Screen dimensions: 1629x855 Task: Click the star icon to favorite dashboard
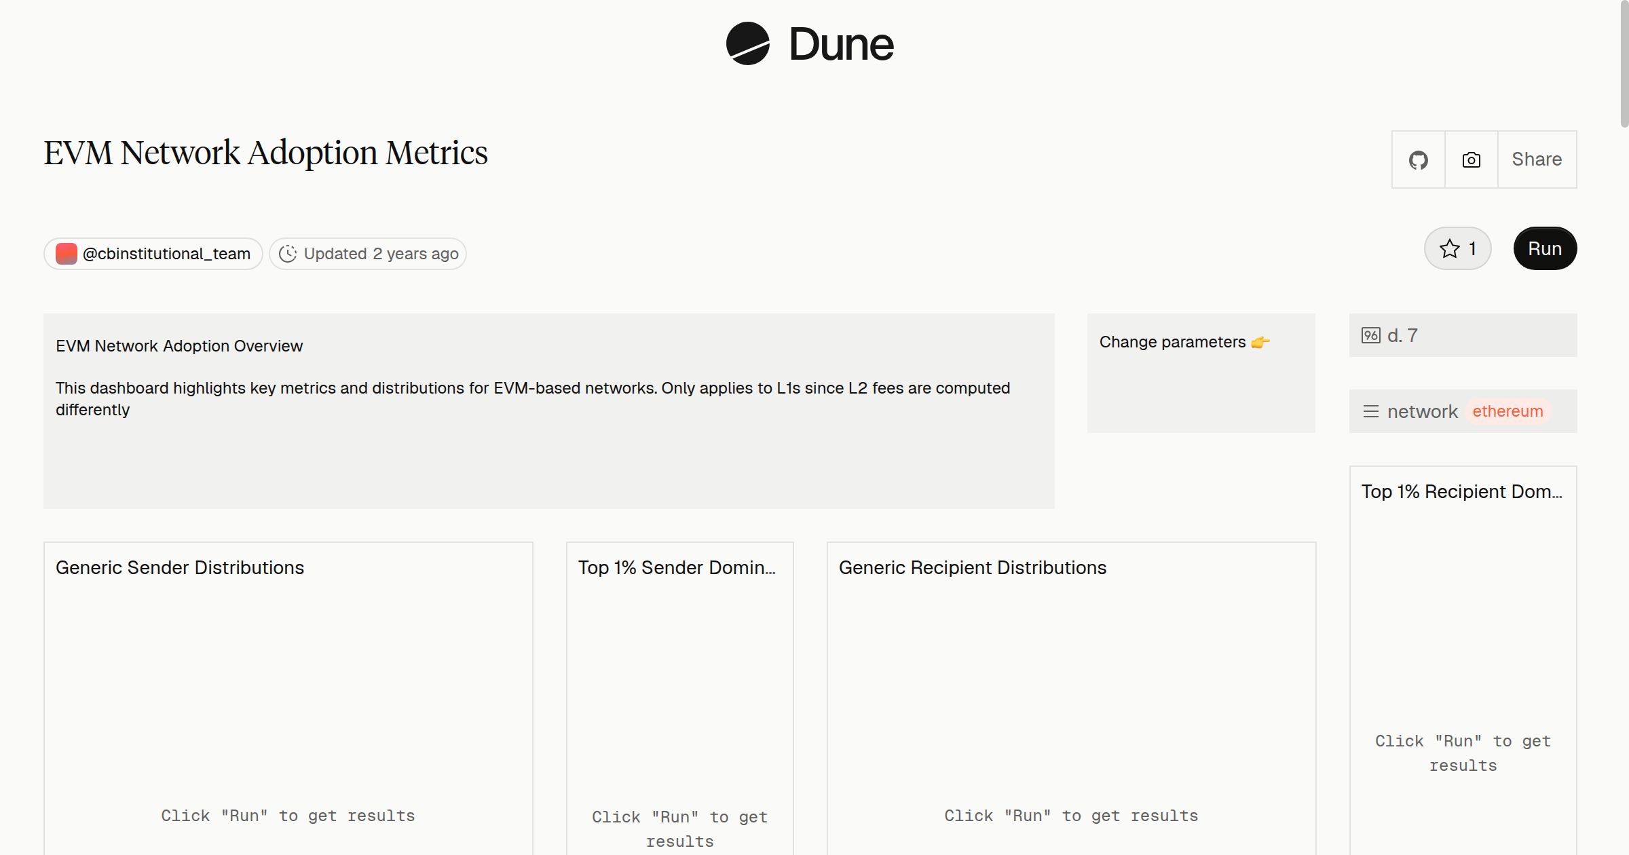coord(1449,249)
